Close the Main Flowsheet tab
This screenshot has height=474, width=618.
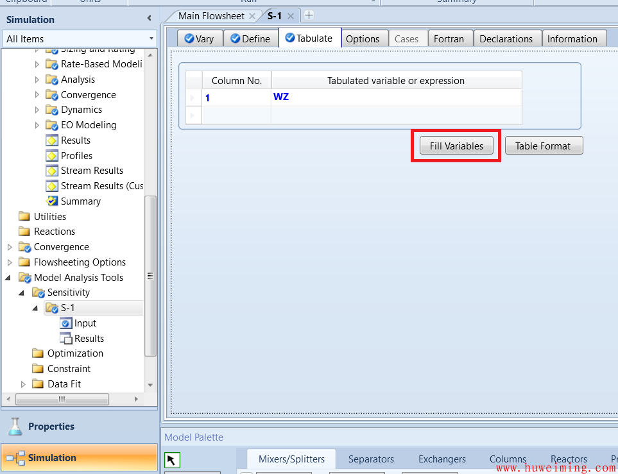(252, 16)
